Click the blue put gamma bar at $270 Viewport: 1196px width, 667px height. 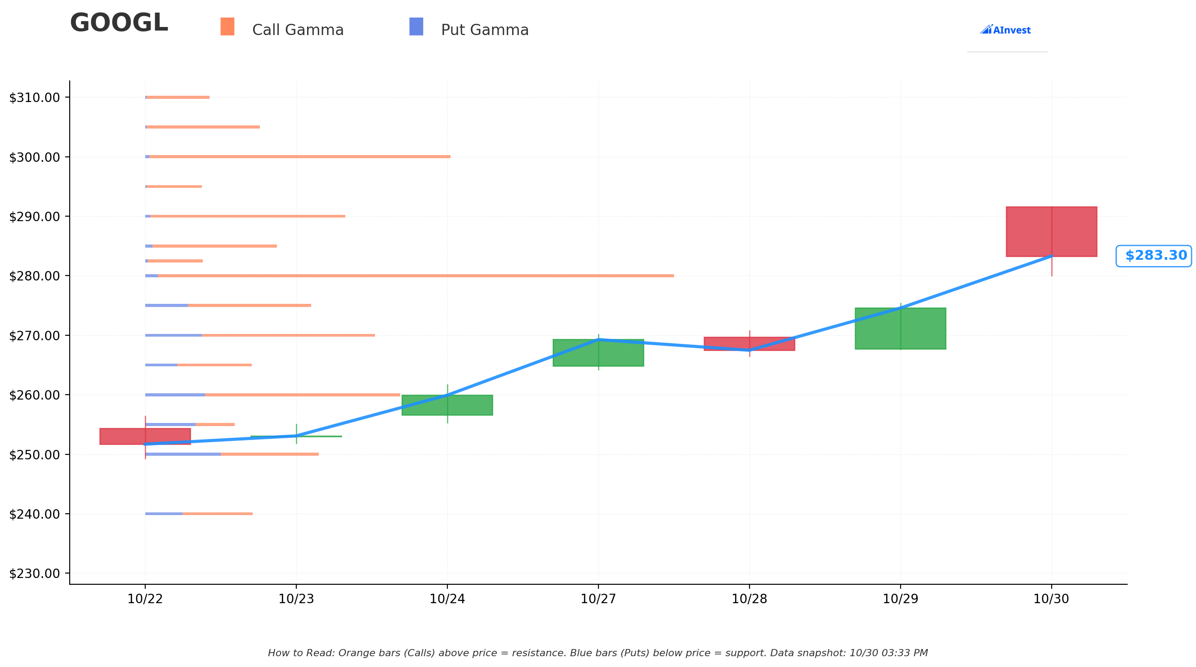174,335
